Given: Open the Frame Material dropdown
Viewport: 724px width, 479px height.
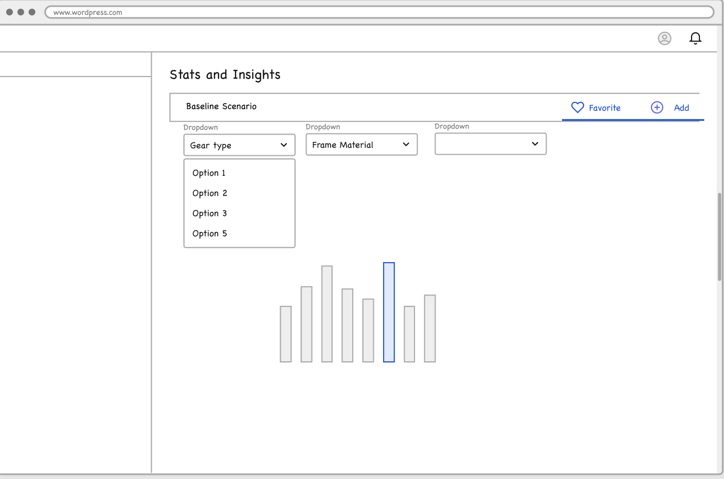Looking at the screenshot, I should [361, 144].
